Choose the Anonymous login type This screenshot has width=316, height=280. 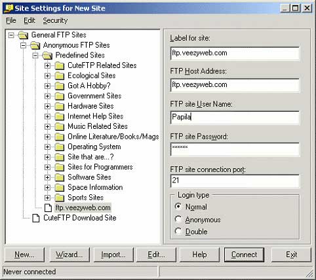pos(178,219)
